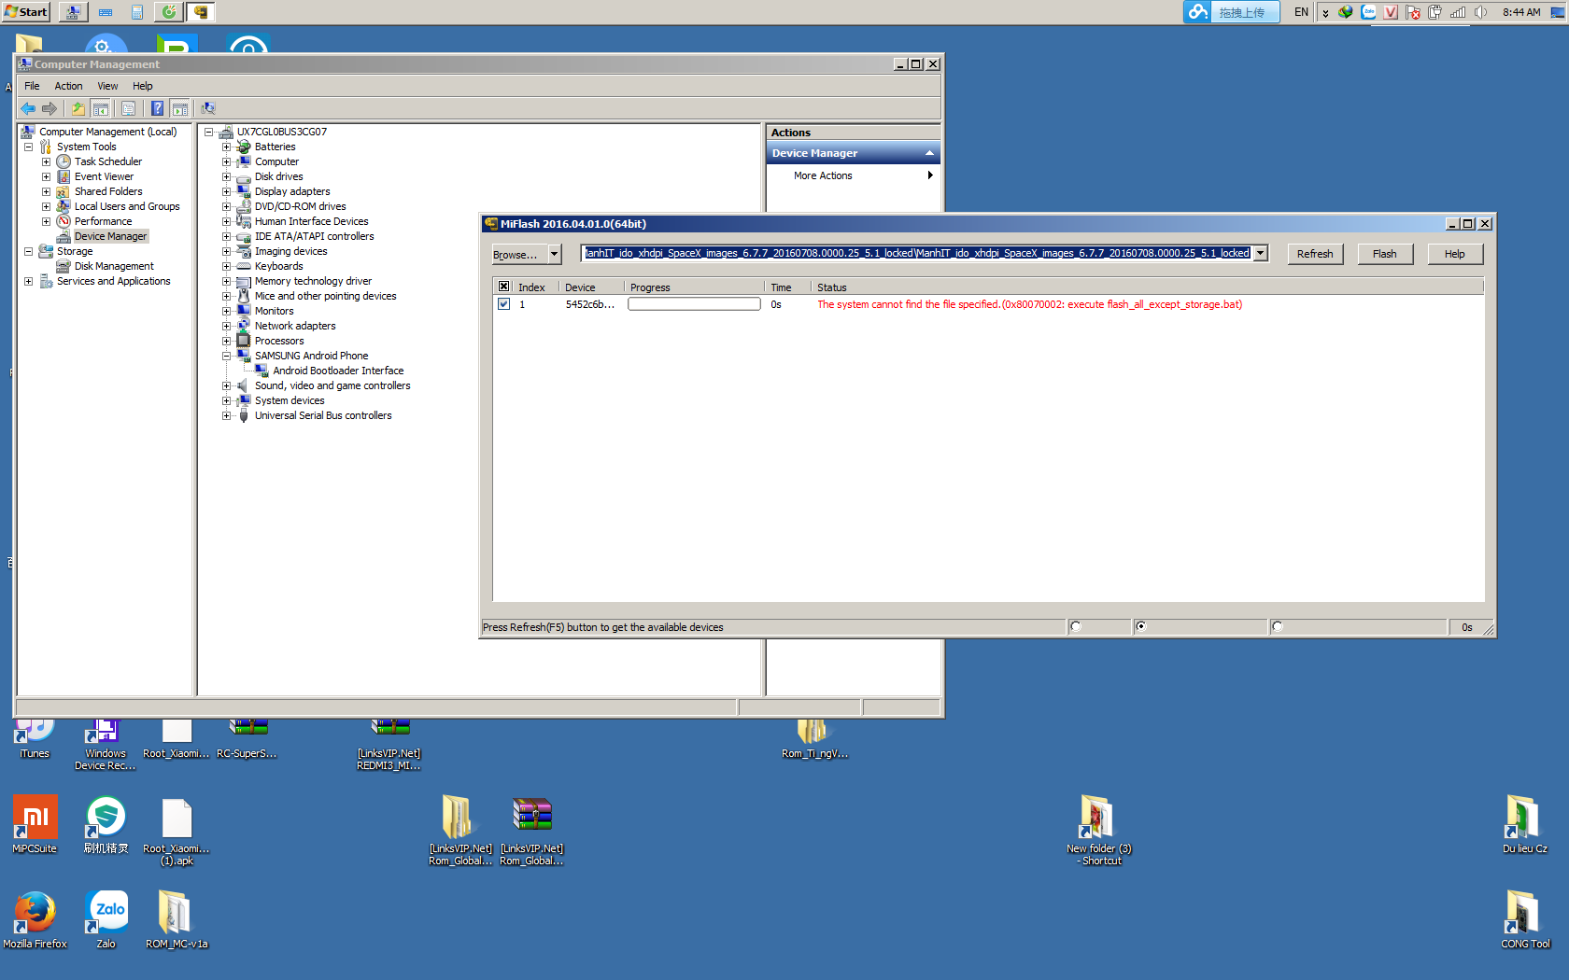This screenshot has width=1569, height=980.
Task: Click the device 1 flash progress bar
Action: (x=694, y=304)
